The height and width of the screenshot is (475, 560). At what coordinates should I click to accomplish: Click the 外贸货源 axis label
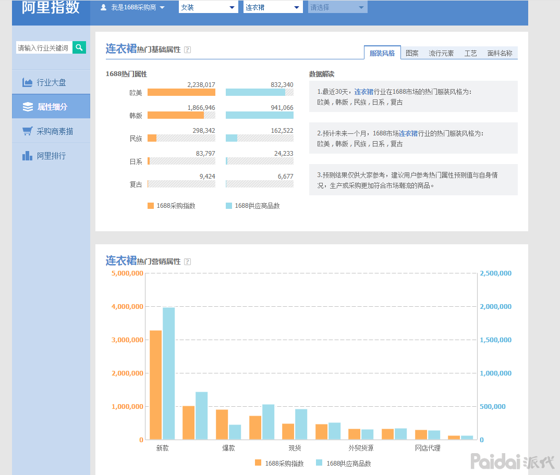point(361,448)
